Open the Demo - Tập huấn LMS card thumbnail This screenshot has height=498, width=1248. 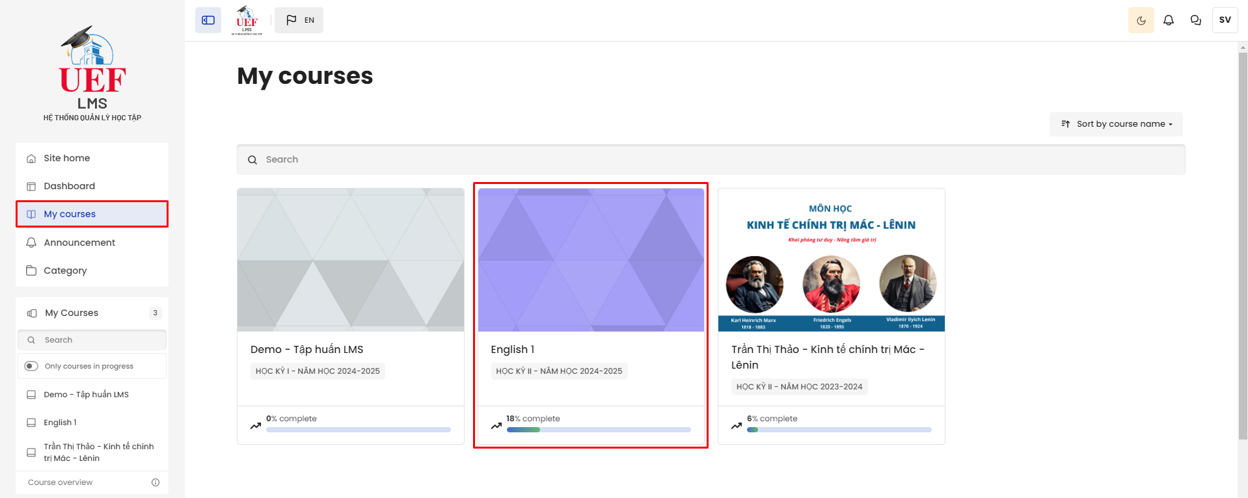(x=351, y=260)
